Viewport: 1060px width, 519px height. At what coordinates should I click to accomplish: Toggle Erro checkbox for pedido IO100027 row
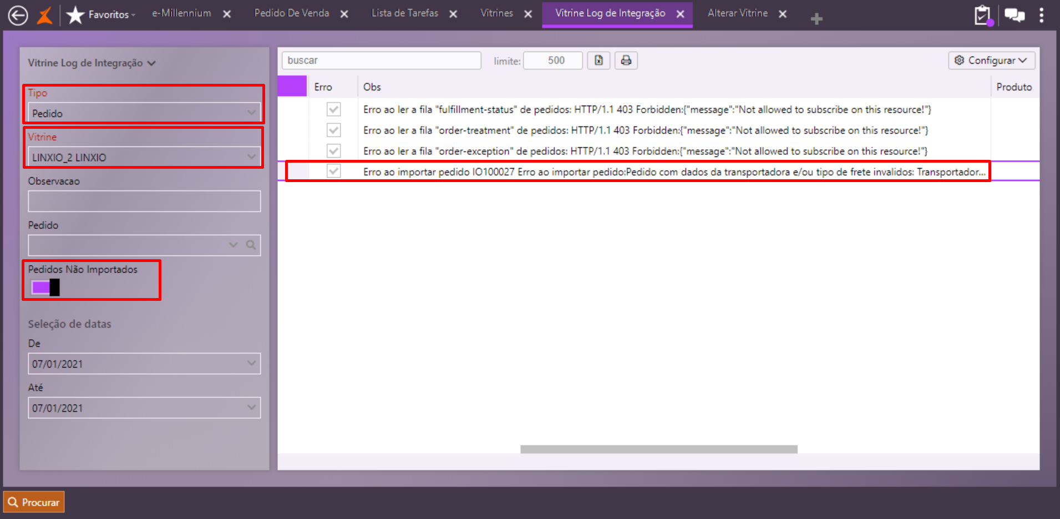point(333,171)
